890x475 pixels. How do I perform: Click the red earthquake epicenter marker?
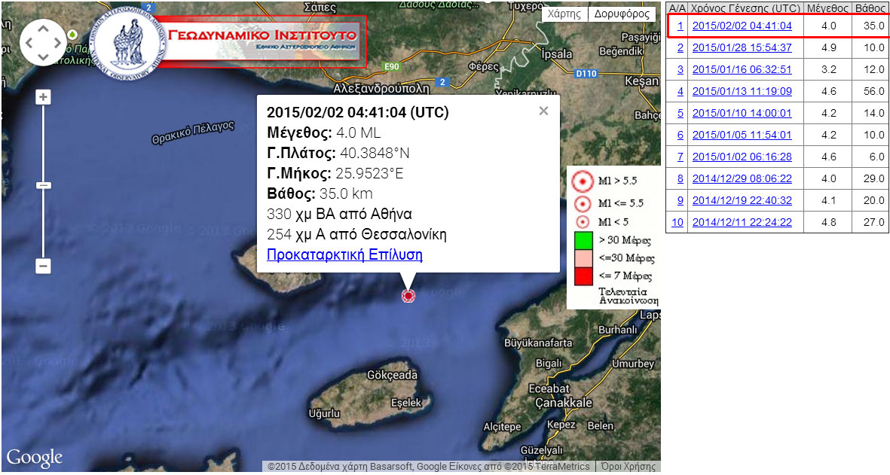408,296
